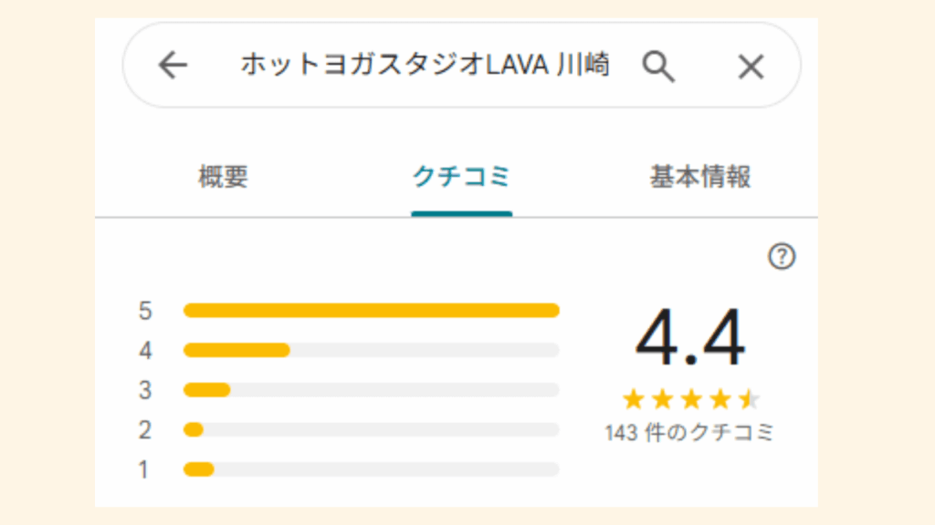Click the back arrow in search bar
Viewport: 935px width, 525px height.
click(x=172, y=66)
